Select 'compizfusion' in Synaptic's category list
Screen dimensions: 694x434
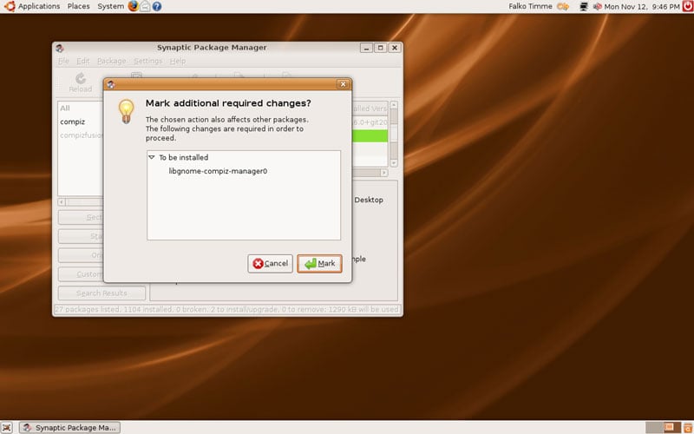click(82, 135)
